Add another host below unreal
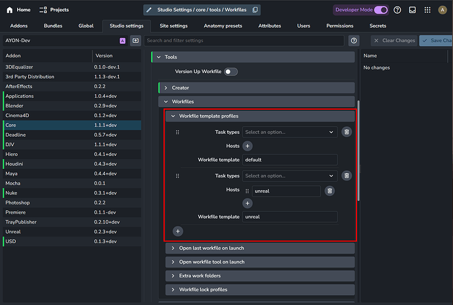453x305 pixels. (248, 203)
